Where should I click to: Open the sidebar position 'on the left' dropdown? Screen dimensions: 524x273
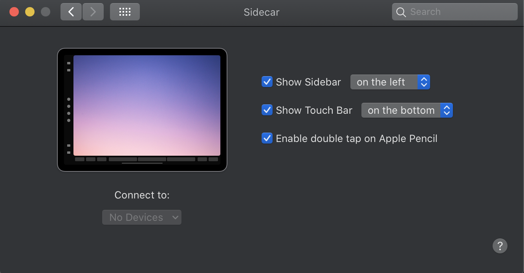click(x=390, y=82)
